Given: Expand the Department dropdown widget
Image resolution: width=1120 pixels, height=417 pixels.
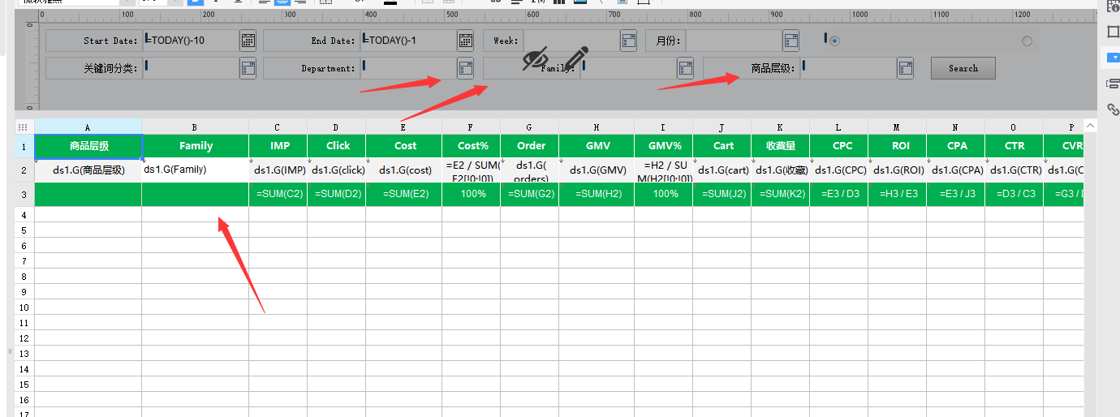Looking at the screenshot, I should [465, 68].
